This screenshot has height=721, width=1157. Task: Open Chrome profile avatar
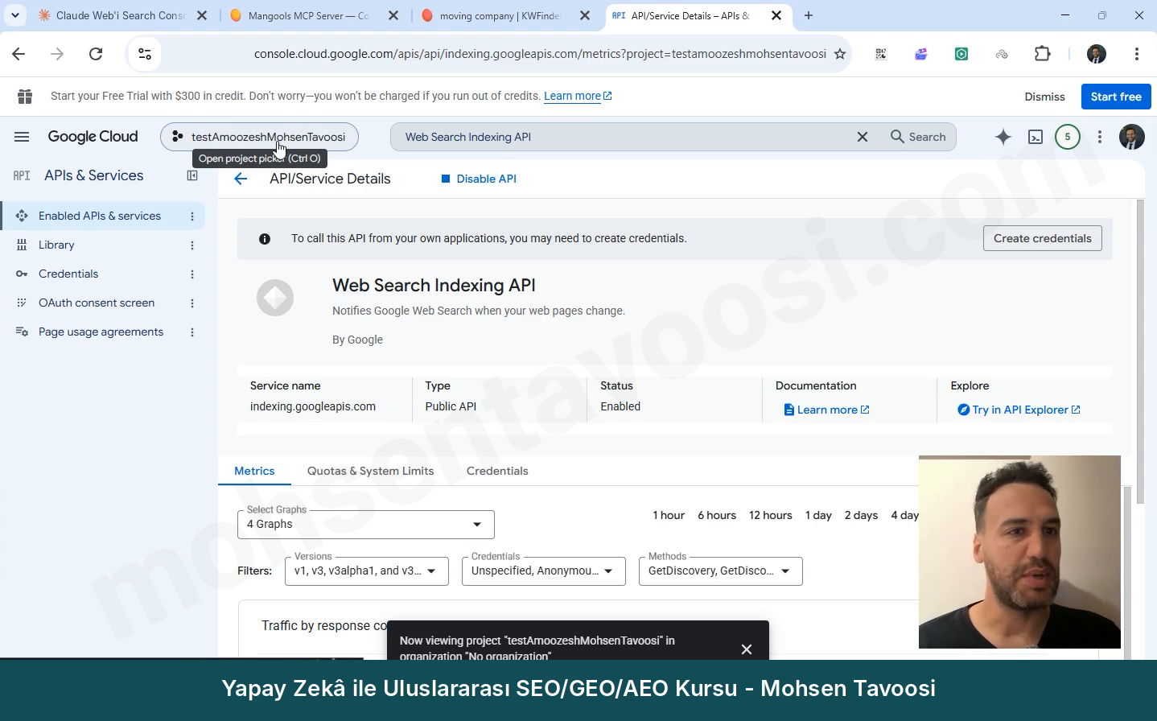pyautogui.click(x=1096, y=54)
